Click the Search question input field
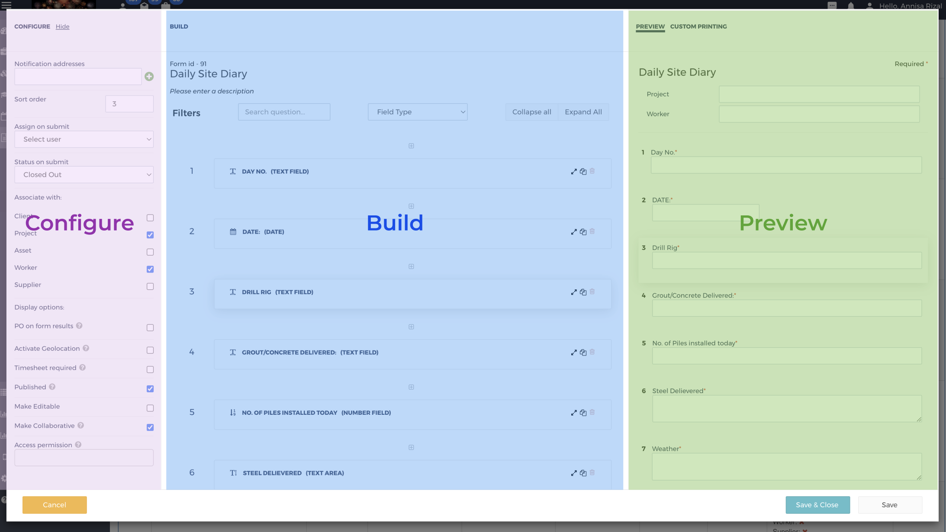 click(284, 112)
